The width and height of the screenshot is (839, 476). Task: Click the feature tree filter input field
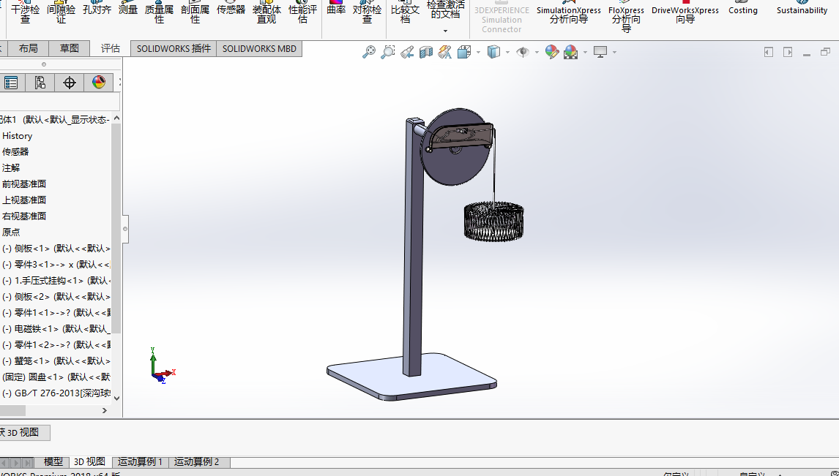click(59, 102)
